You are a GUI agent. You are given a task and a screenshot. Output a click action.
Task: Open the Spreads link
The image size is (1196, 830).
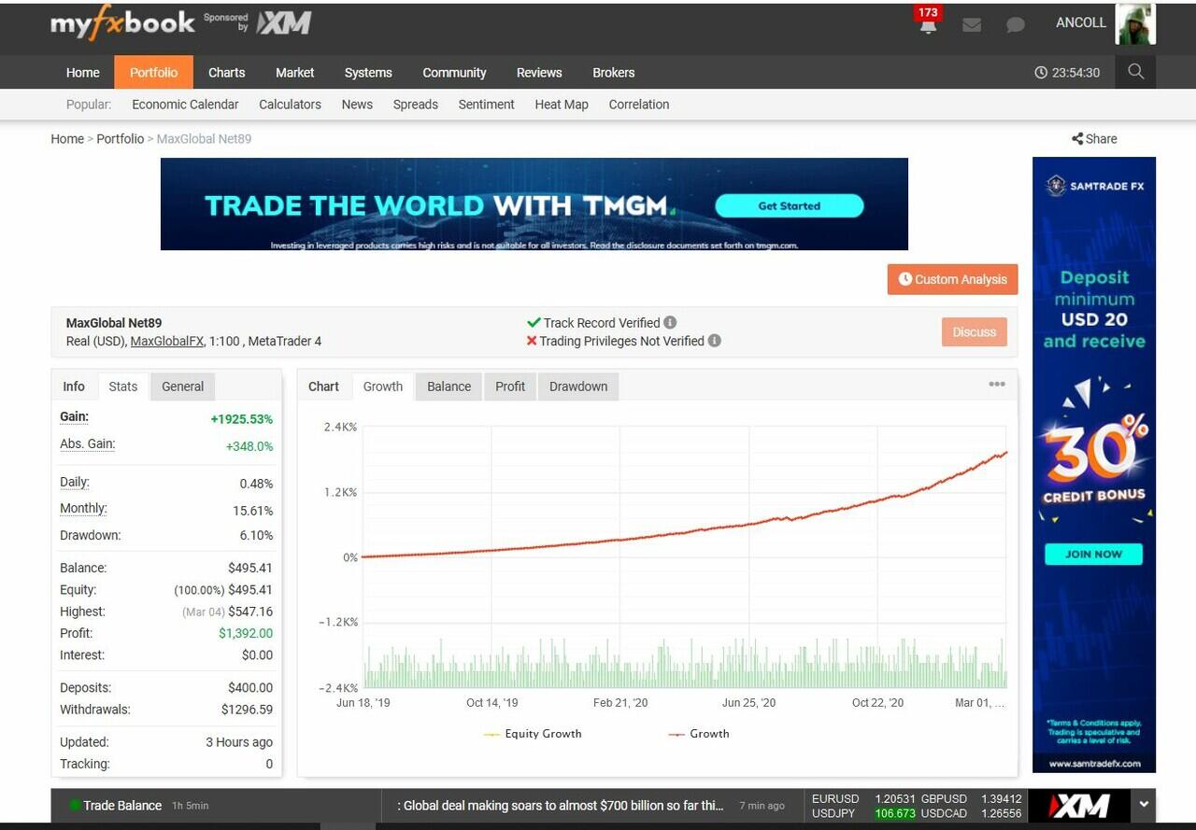(415, 105)
